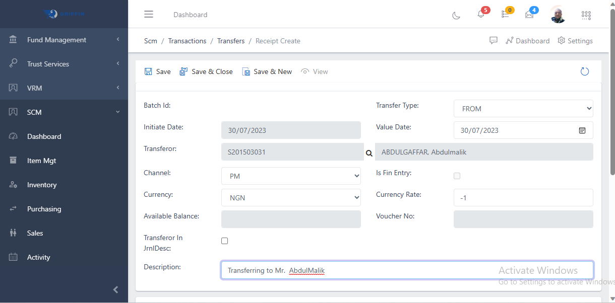
Task: Expand Fund Management sidebar menu
Action: pyautogui.click(x=64, y=40)
